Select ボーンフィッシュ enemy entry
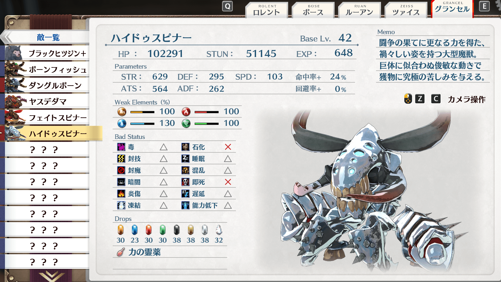501x282 pixels. point(47,69)
